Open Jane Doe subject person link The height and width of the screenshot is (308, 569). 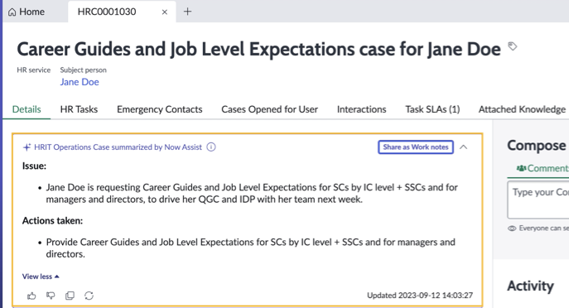[80, 82]
